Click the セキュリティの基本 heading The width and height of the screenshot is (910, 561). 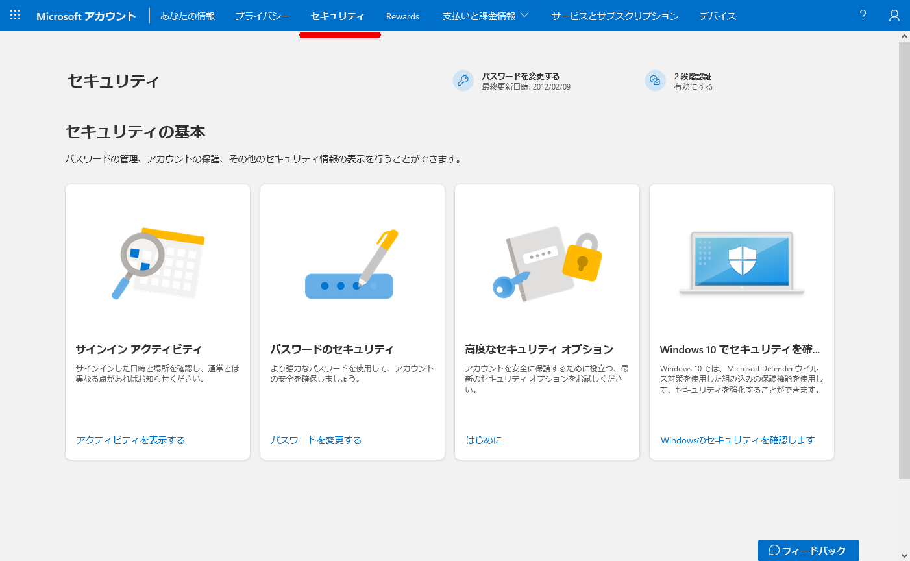135,132
